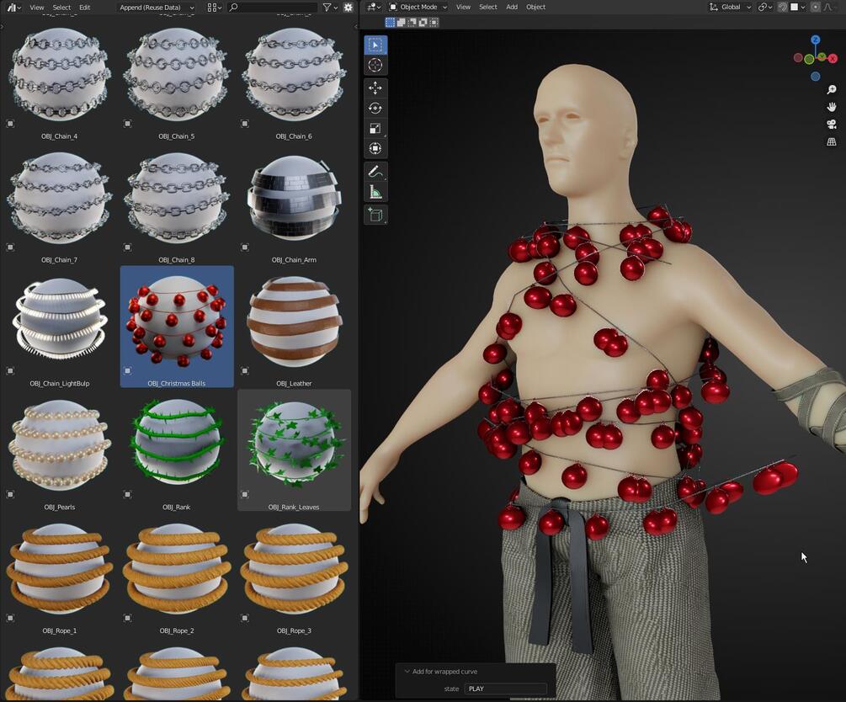
Task: Click the OBJ_Leather name label
Action: (294, 384)
